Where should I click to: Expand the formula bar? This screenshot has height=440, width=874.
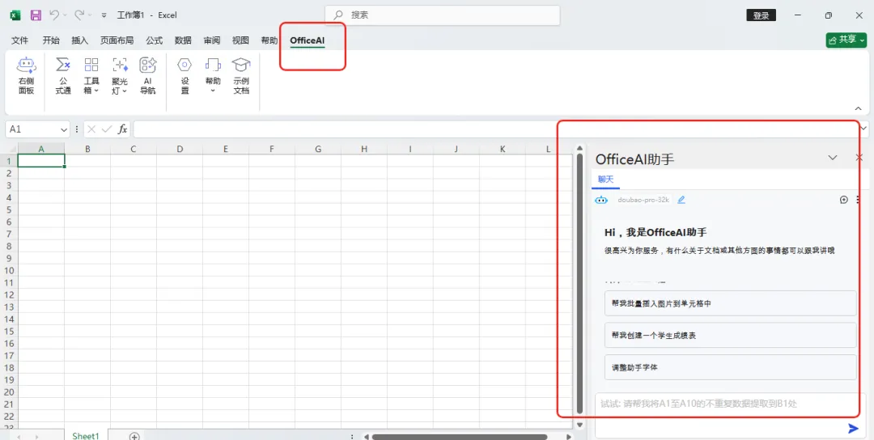pos(864,129)
